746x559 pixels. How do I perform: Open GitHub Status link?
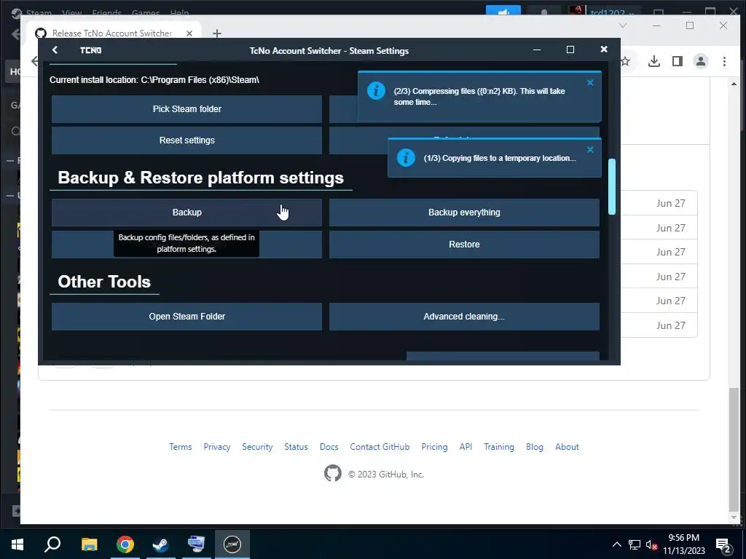[x=296, y=447]
